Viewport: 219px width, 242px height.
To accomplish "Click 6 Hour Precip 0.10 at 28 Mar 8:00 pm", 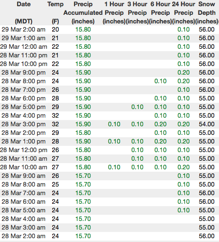I will coord(160,81).
